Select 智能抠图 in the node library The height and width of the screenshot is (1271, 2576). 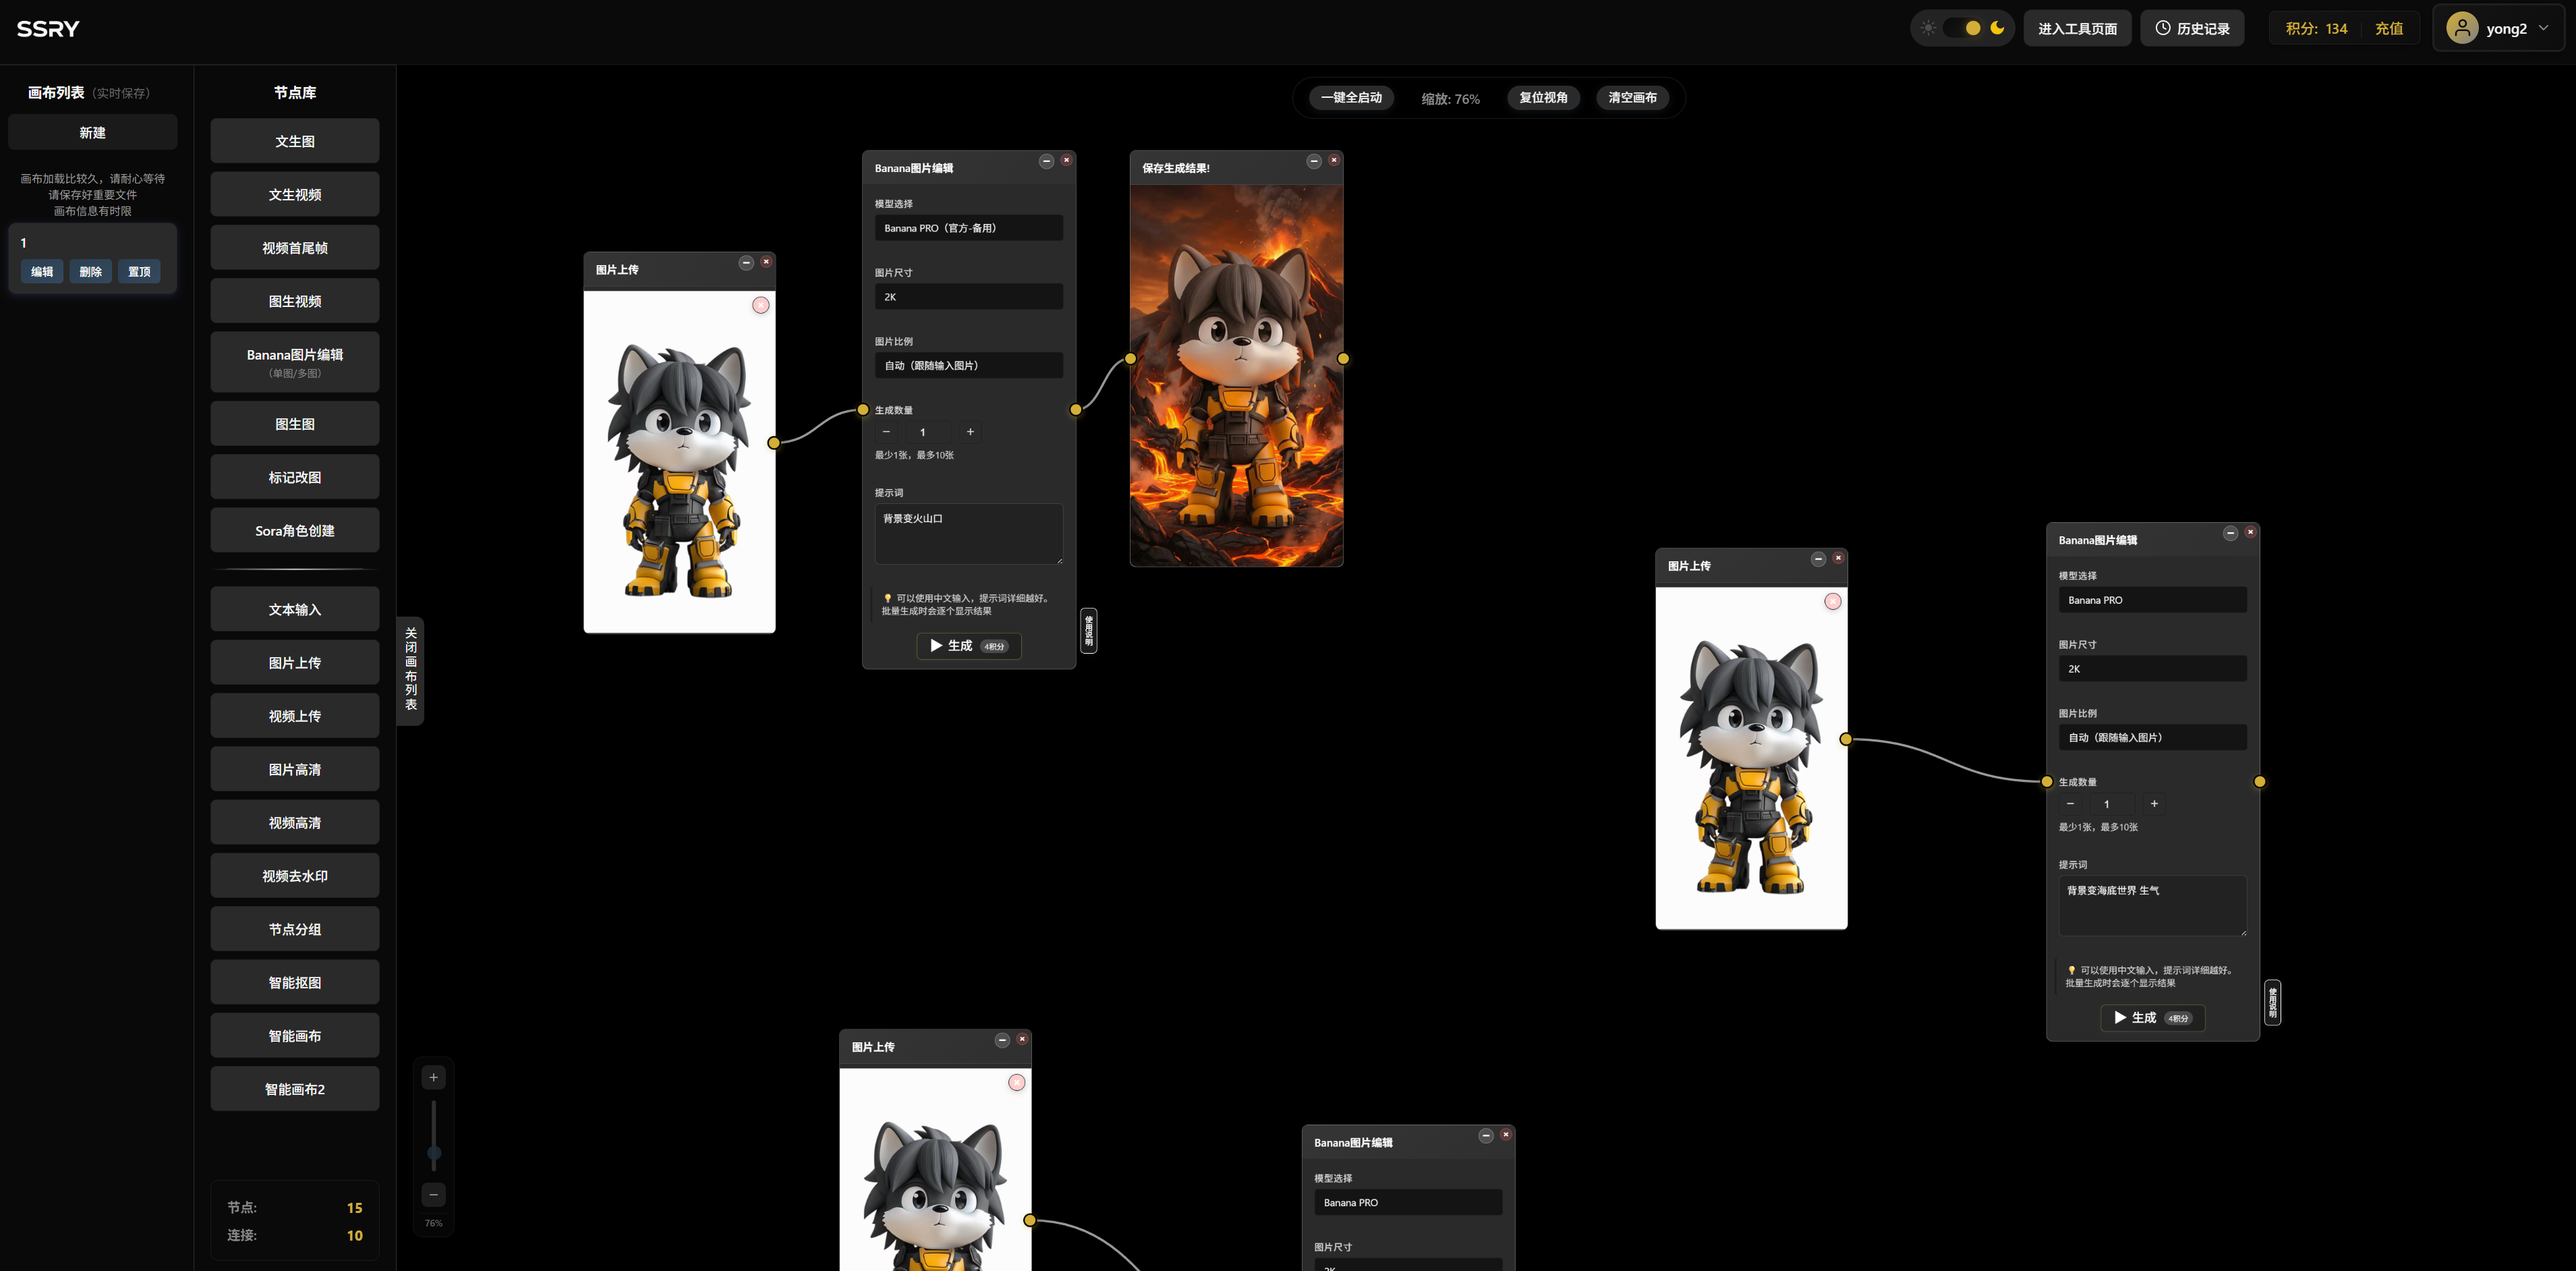coord(295,982)
